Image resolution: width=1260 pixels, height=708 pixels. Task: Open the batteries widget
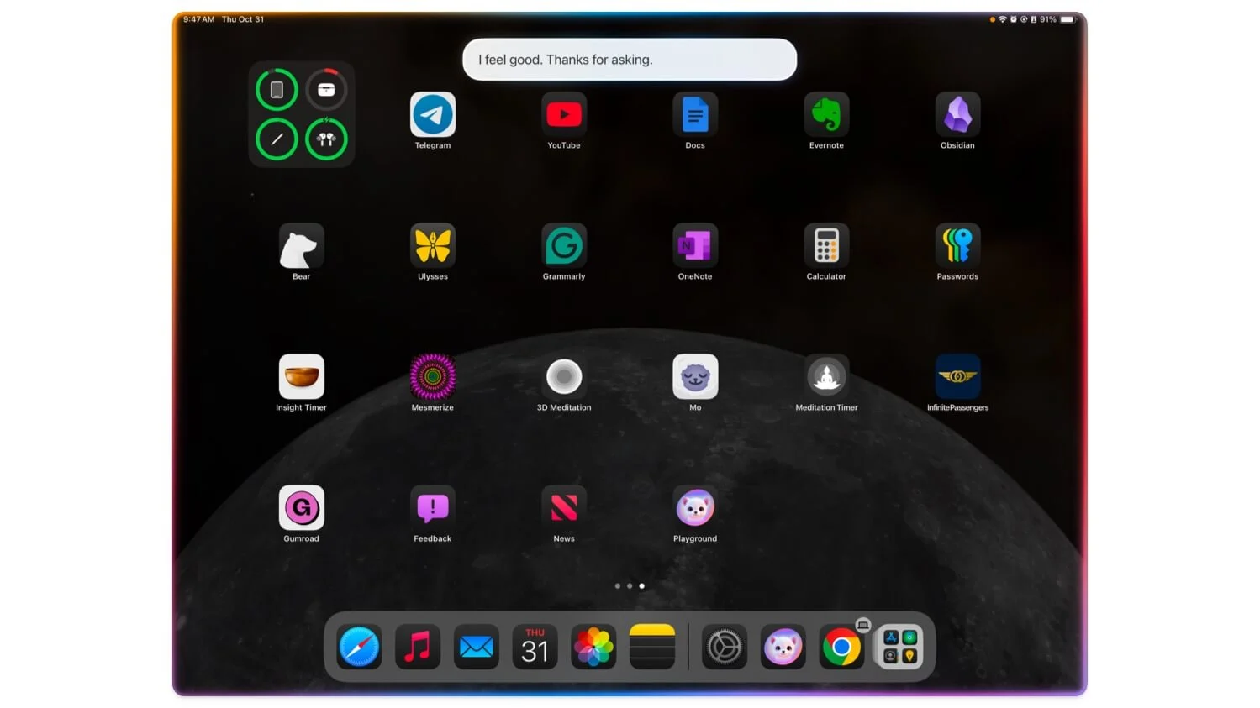(x=301, y=114)
